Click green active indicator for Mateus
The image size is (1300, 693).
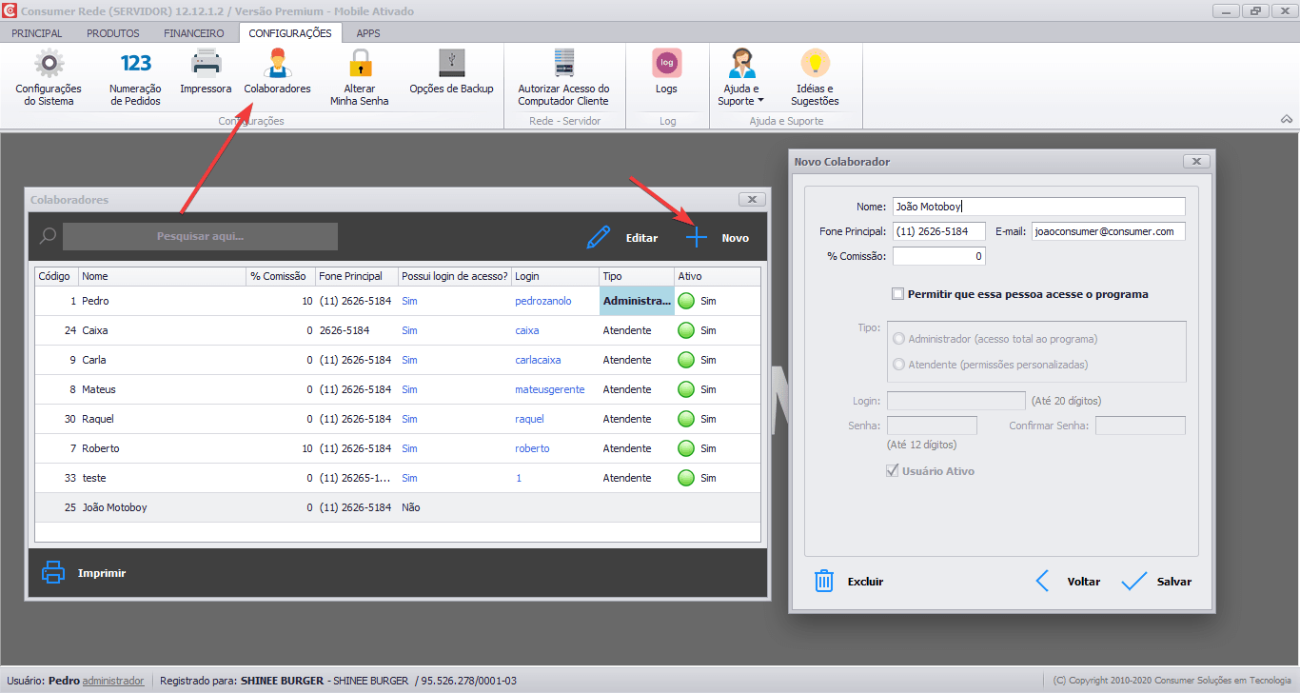pyautogui.click(x=686, y=389)
